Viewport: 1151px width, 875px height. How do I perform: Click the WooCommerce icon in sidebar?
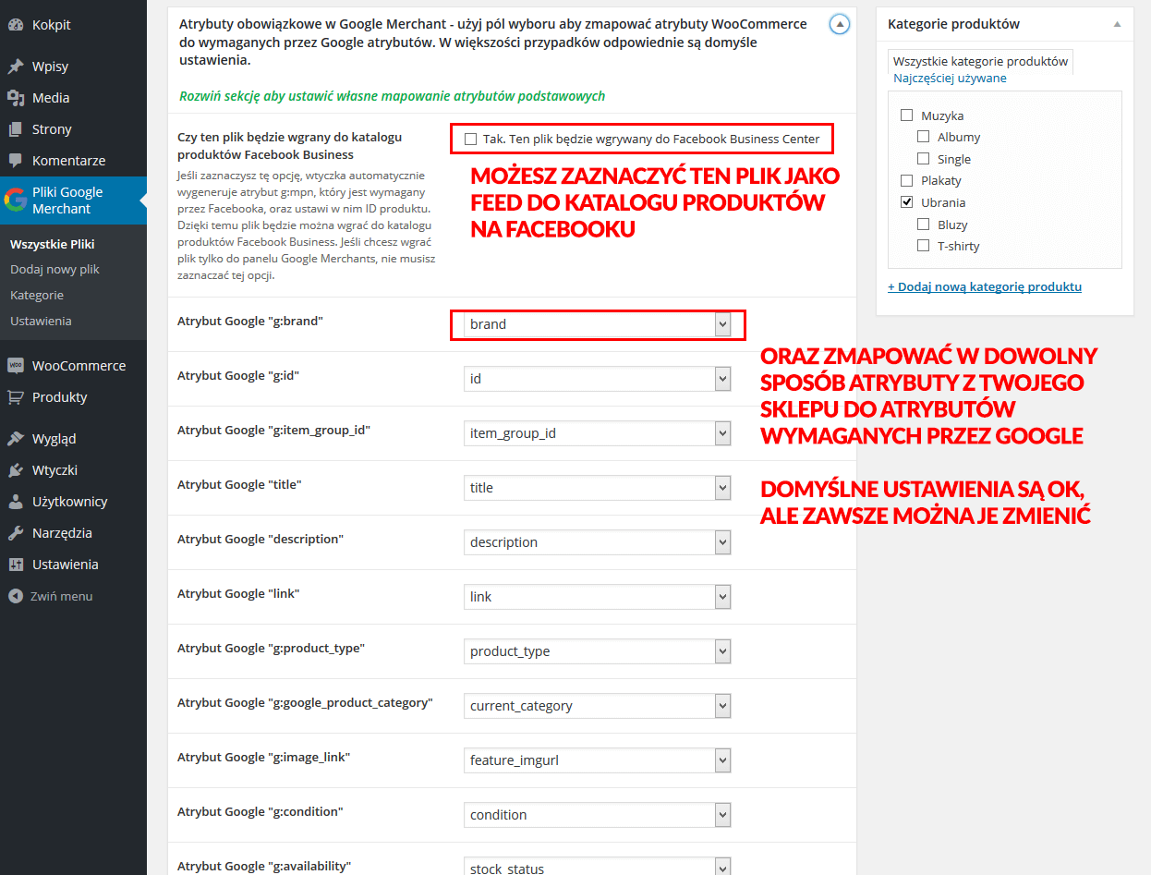[16, 366]
